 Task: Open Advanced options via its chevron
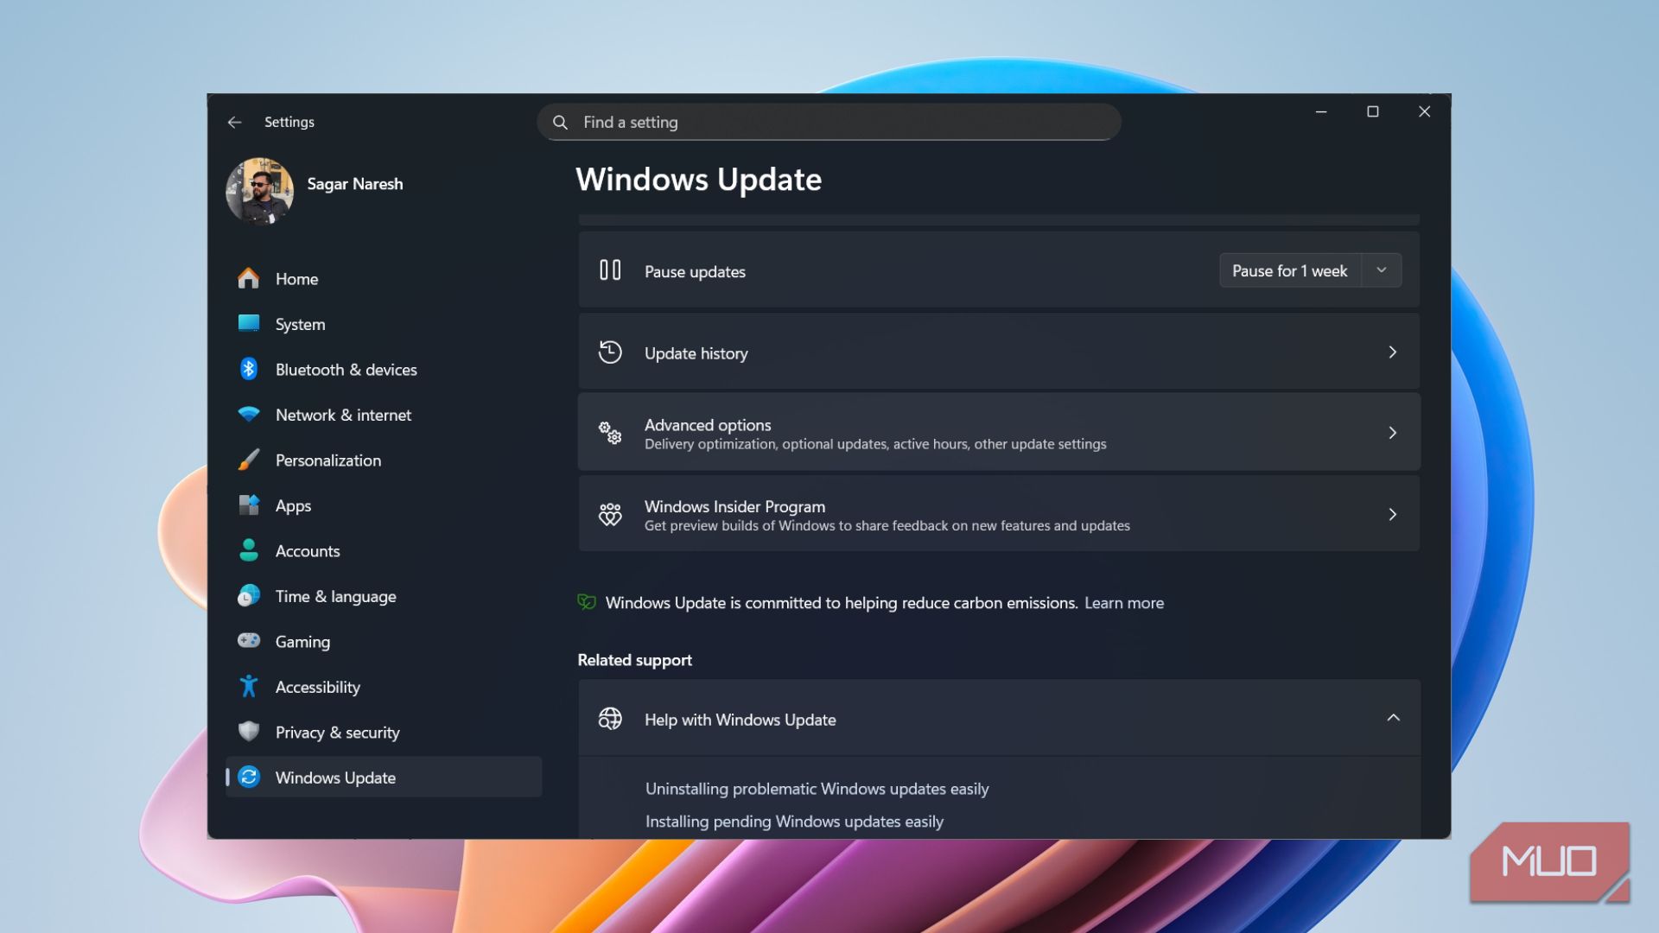coord(1392,433)
